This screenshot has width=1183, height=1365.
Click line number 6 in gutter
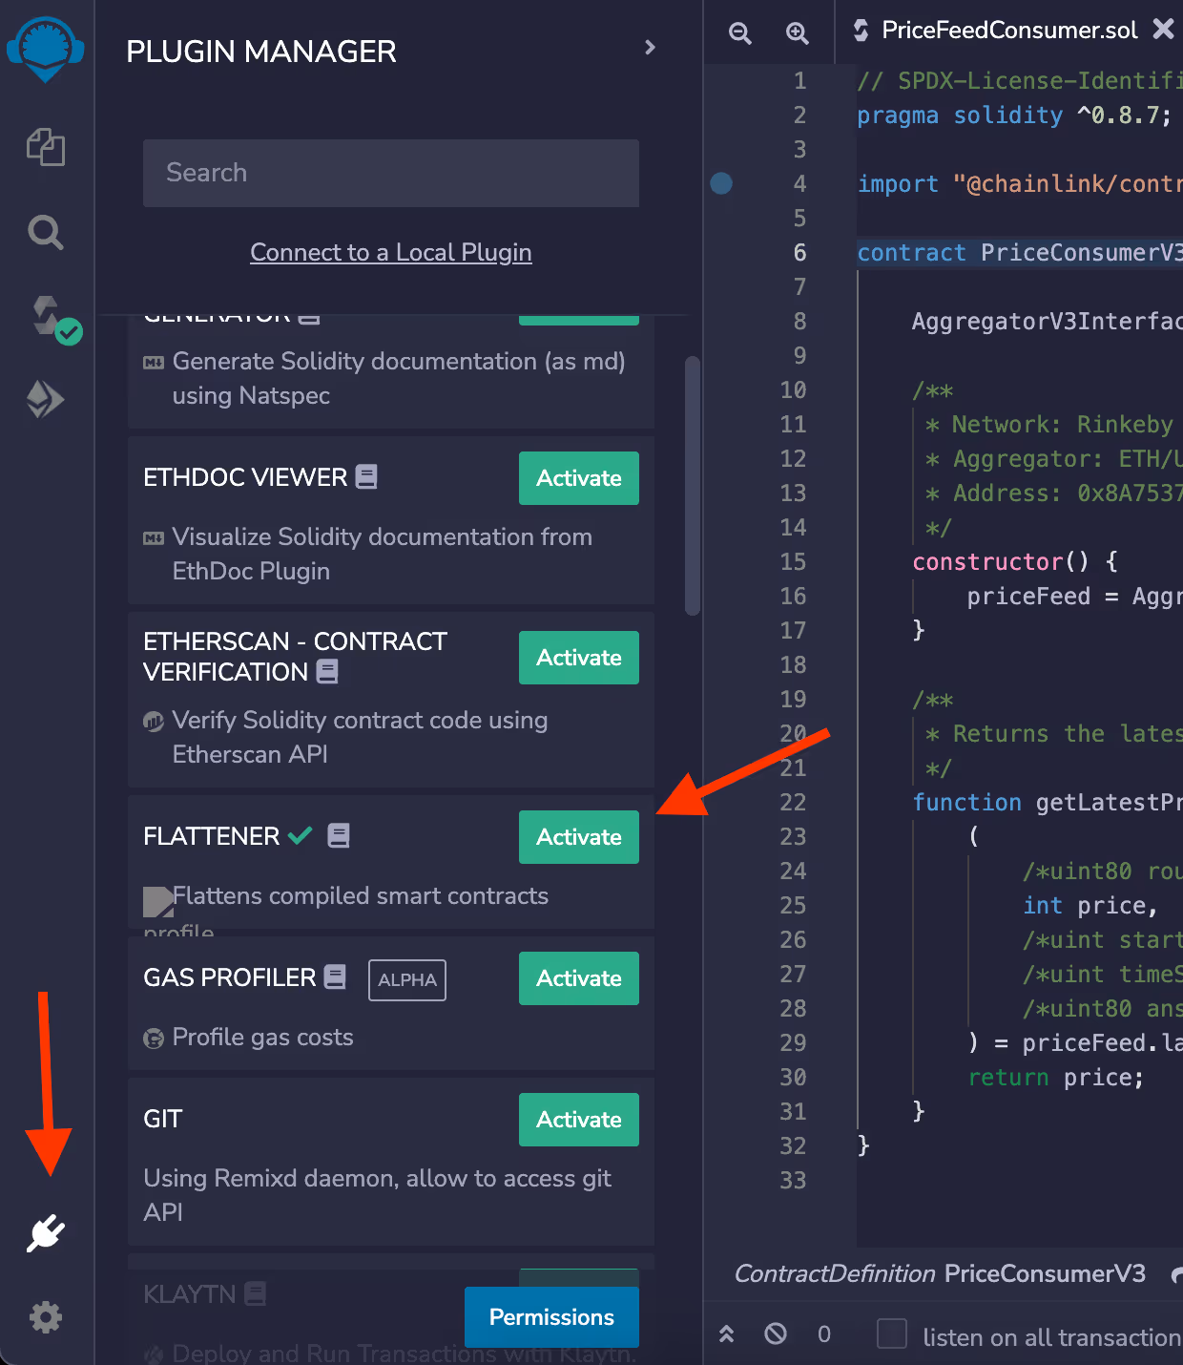pyautogui.click(x=799, y=252)
